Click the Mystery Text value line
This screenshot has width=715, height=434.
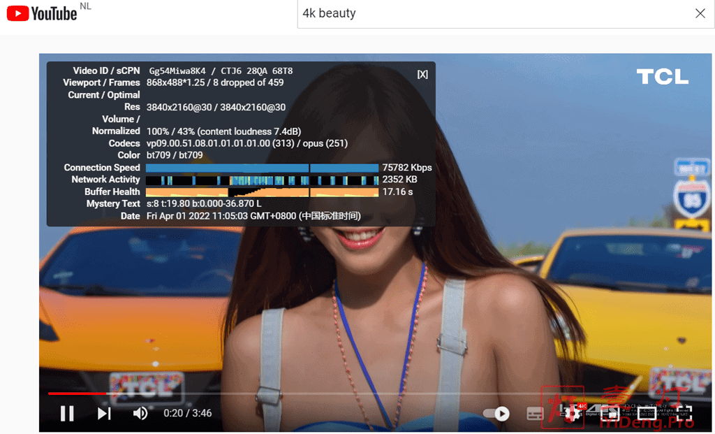point(204,203)
